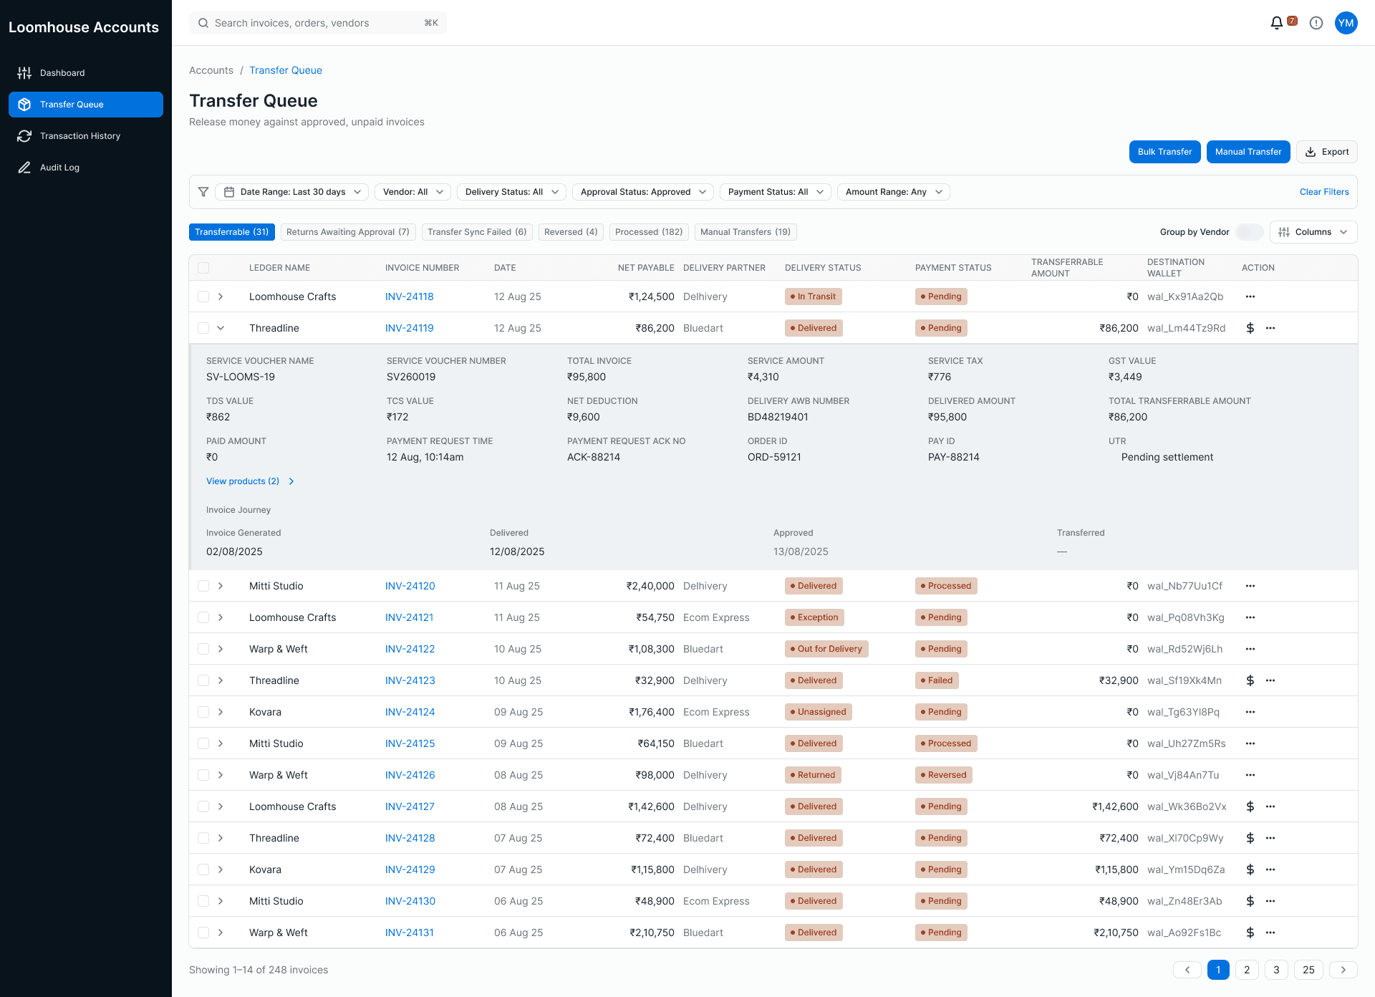Click the dollar transfer icon for INV-24123
The width and height of the screenshot is (1375, 997).
click(x=1250, y=680)
